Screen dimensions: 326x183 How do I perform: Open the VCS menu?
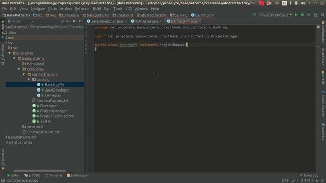click(x=128, y=9)
